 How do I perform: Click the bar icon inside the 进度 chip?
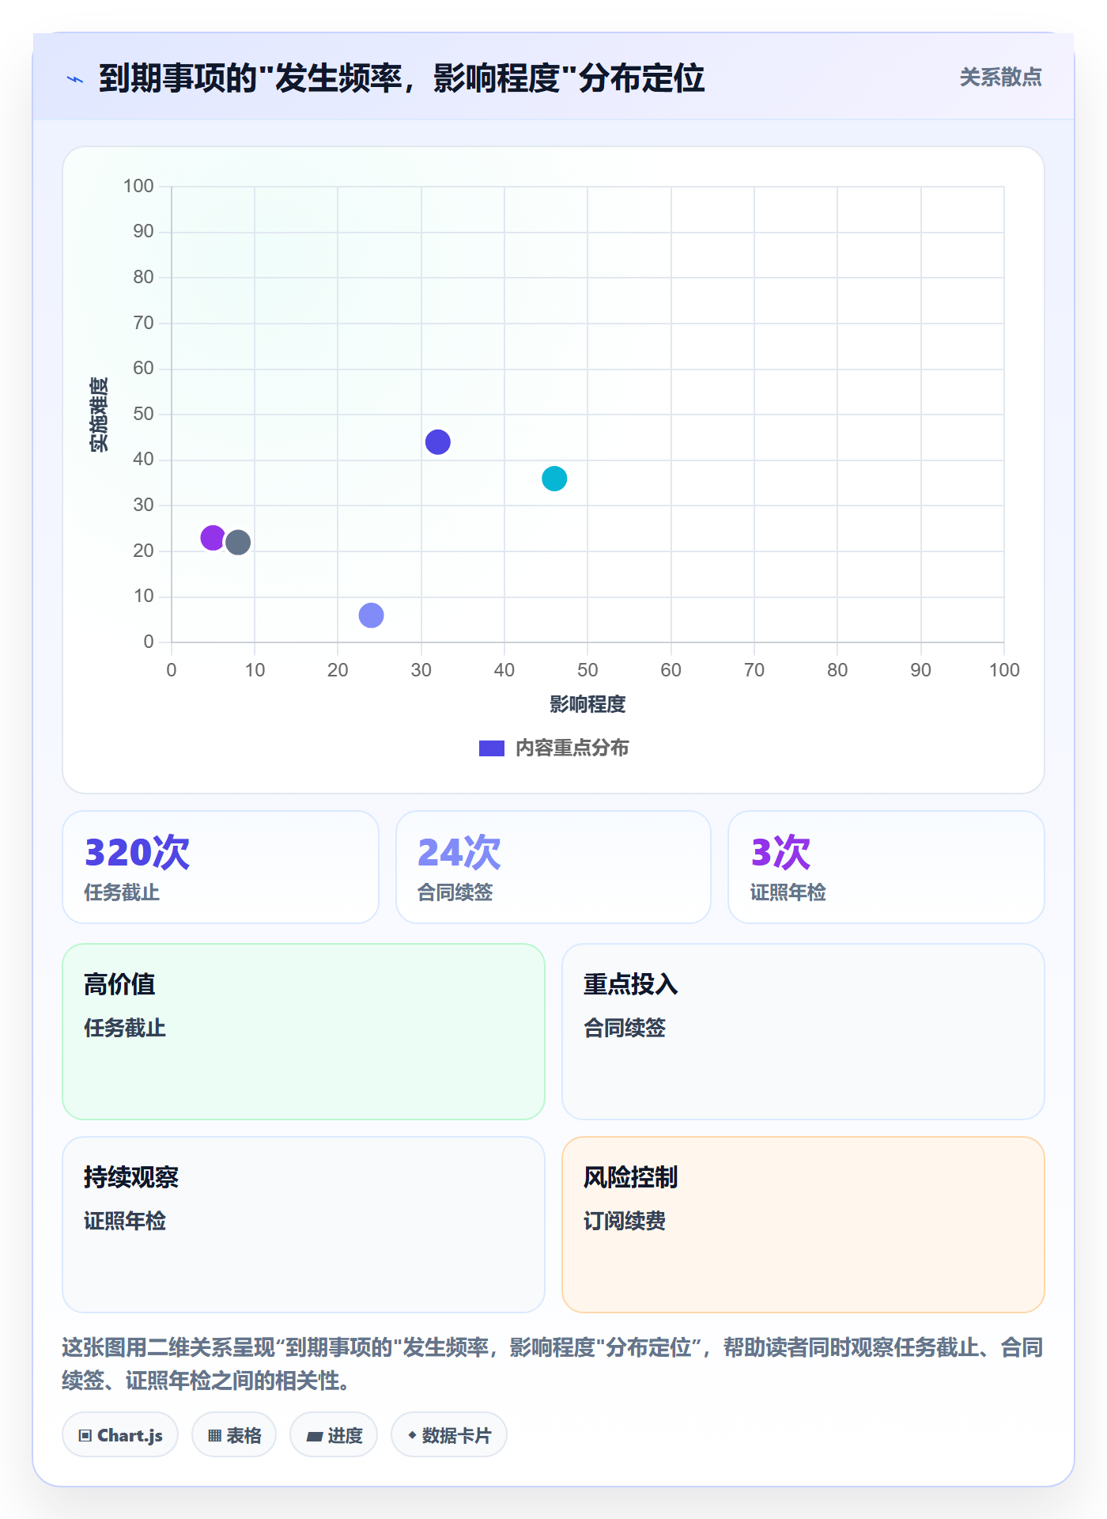pyautogui.click(x=315, y=1436)
